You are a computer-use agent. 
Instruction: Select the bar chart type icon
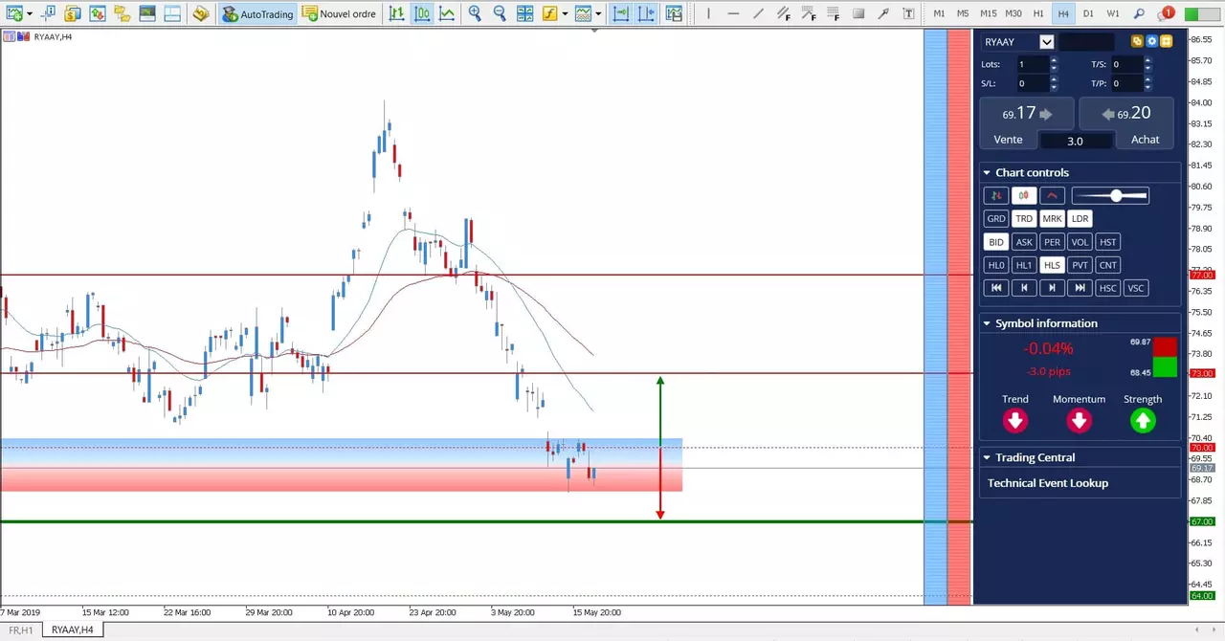[x=397, y=13]
